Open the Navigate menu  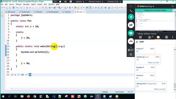click(x=26, y=4)
